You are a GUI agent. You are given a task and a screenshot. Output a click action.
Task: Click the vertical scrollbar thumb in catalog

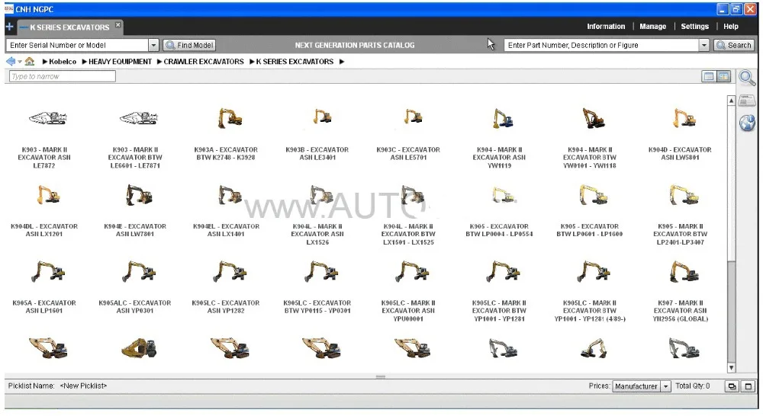click(731, 311)
